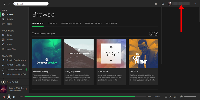The width and height of the screenshot is (200, 100).
Task: Click the Discover Weekly download indicator
Action: [x=26, y=70]
